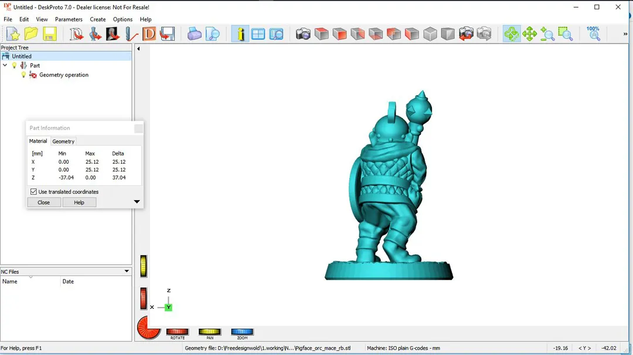Toggle the Part visibility light bulb
This screenshot has height=355, width=633.
point(15,66)
